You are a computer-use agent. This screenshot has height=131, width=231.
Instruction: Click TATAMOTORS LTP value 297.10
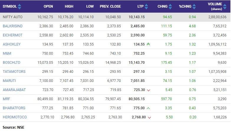[x=139, y=72]
